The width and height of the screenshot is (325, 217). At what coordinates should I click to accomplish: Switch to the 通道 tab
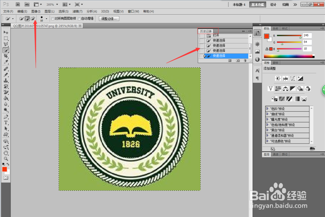pyautogui.click(x=276, y=154)
